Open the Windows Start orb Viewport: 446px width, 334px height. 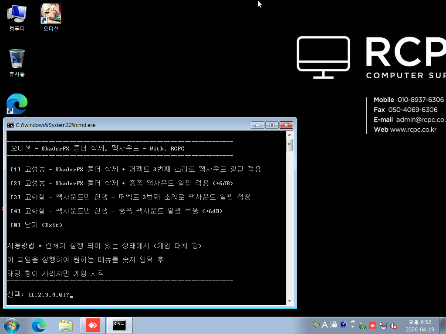coord(12,325)
